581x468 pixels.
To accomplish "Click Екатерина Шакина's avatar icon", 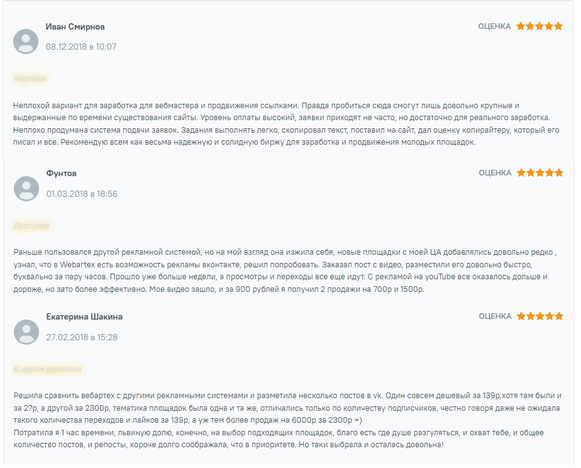I will (26, 332).
